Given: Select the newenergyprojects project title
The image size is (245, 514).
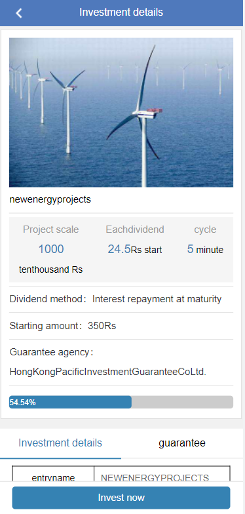Looking at the screenshot, I should 50,199.
